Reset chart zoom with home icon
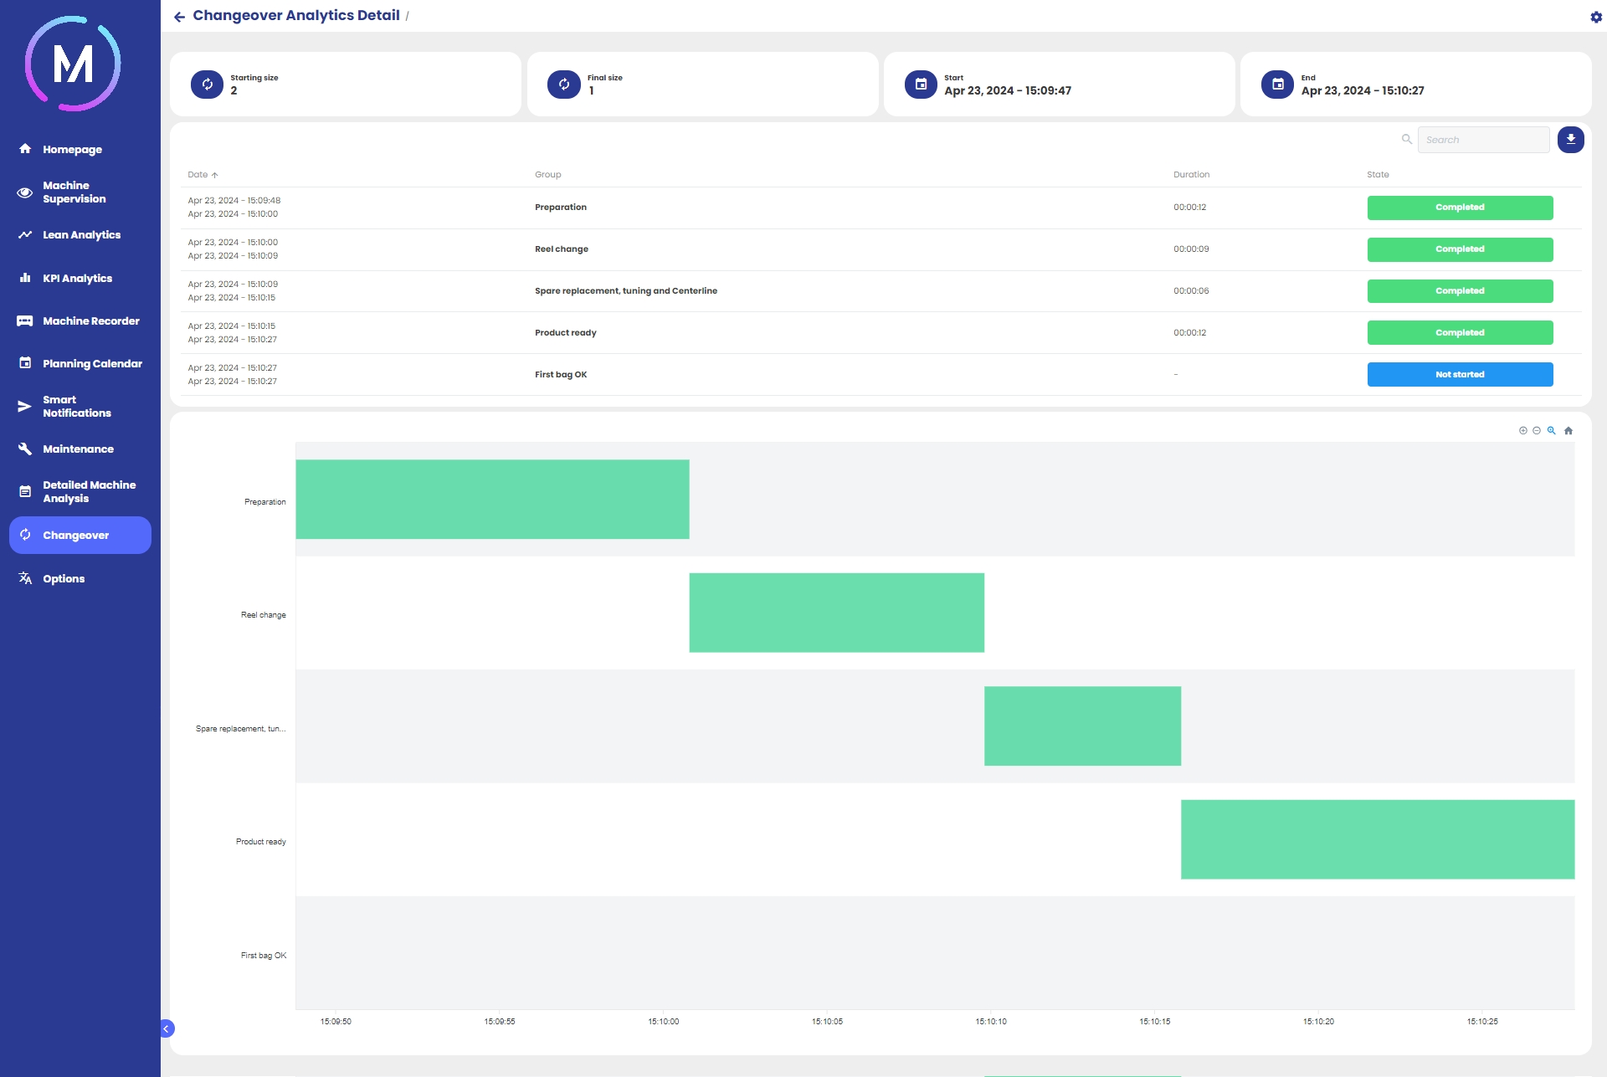This screenshot has width=1607, height=1077. pyautogui.click(x=1568, y=431)
